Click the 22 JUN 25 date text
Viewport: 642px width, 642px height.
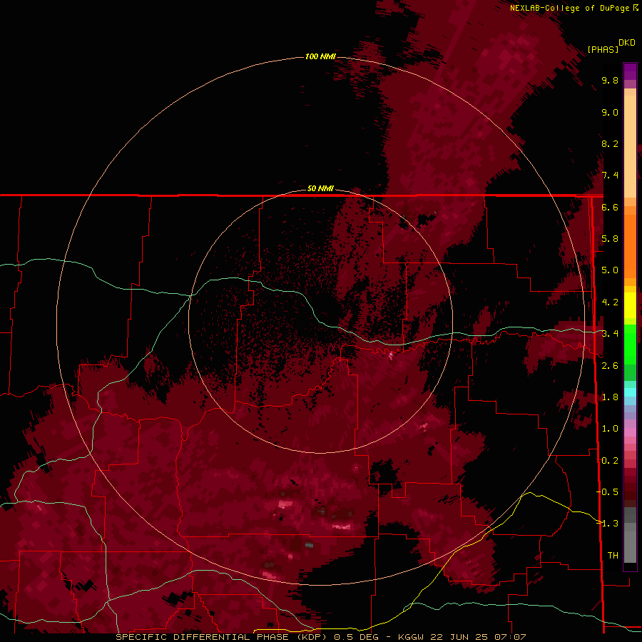[460, 637]
